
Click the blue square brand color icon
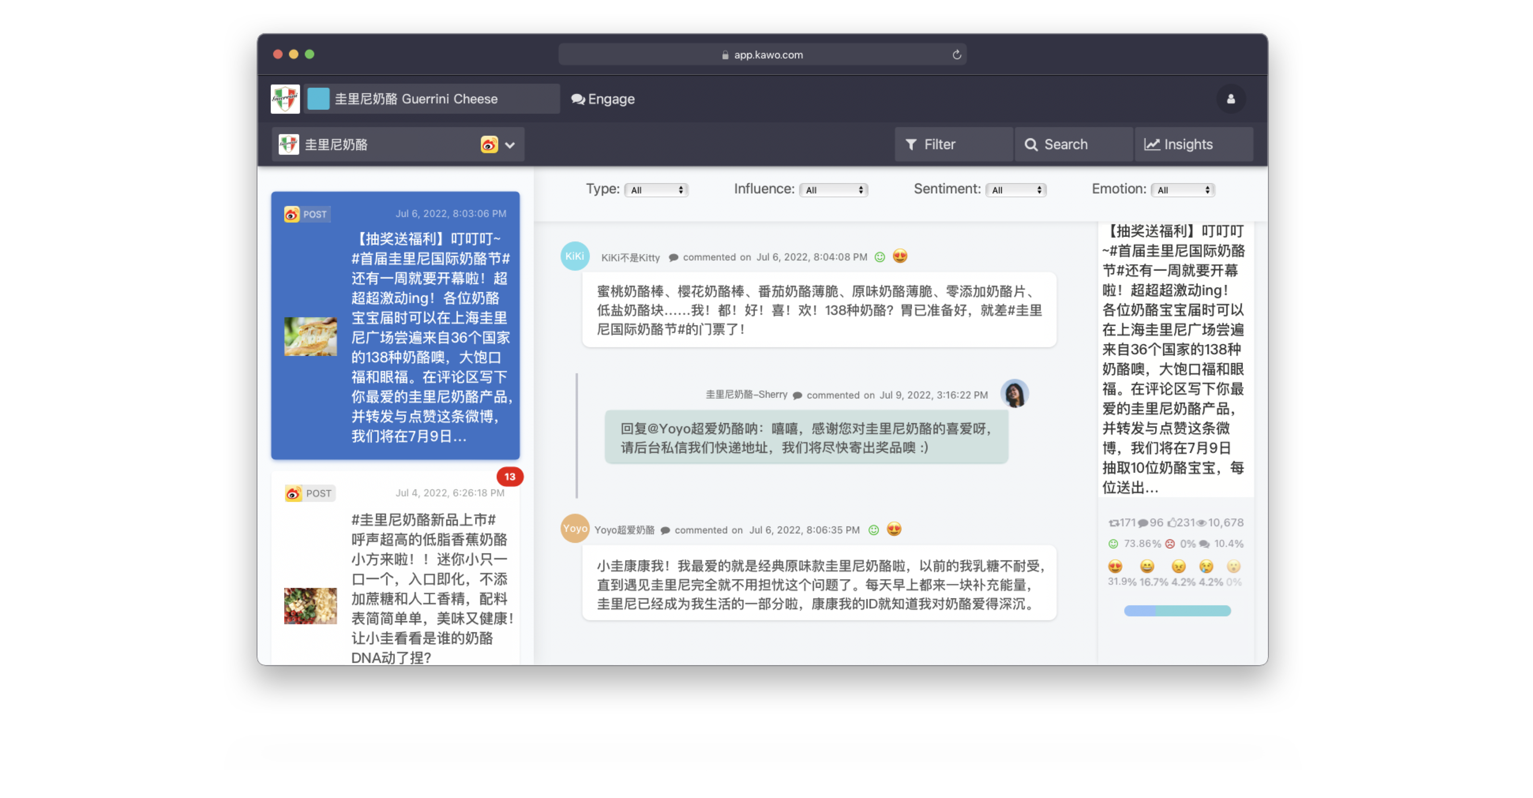pos(319,99)
